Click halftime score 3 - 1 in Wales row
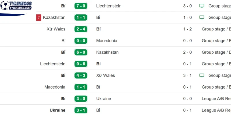 click(x=187, y=75)
